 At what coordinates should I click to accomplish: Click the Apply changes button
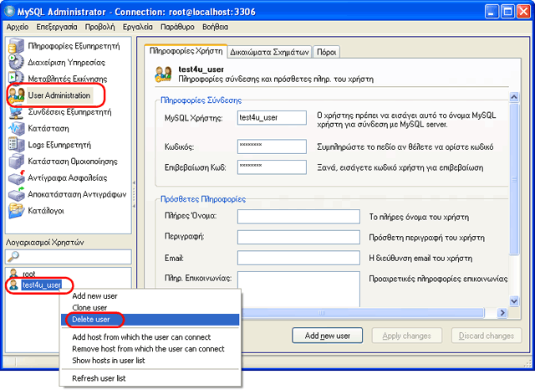tap(407, 336)
